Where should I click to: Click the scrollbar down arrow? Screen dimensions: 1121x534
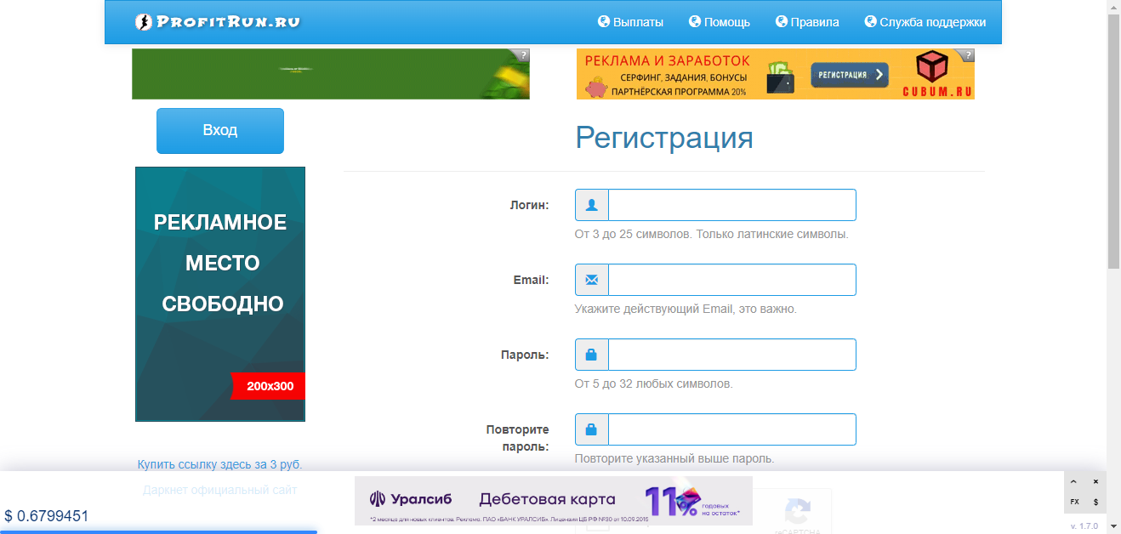point(1113,527)
